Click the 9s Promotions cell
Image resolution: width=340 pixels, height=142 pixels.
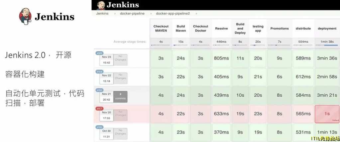[x=280, y=58]
